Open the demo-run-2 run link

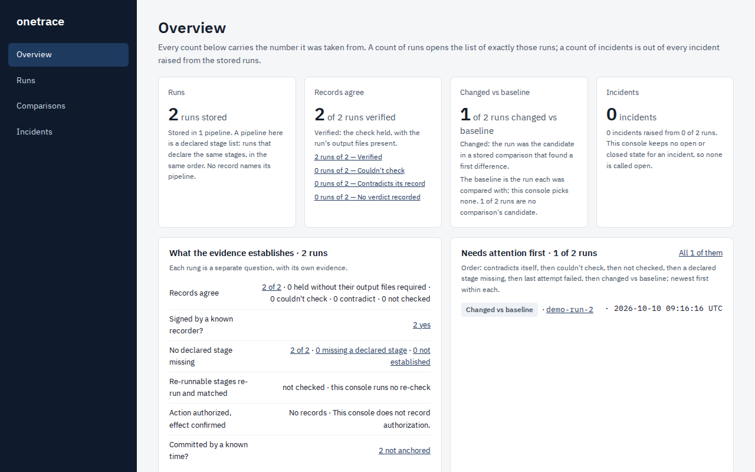[570, 310]
